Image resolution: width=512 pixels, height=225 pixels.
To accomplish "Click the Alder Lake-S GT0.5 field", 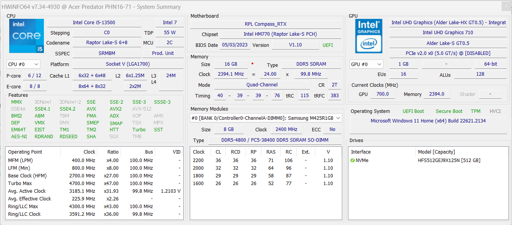I will [x=448, y=43].
